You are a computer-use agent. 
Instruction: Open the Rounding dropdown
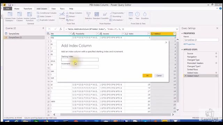coord(116,16)
